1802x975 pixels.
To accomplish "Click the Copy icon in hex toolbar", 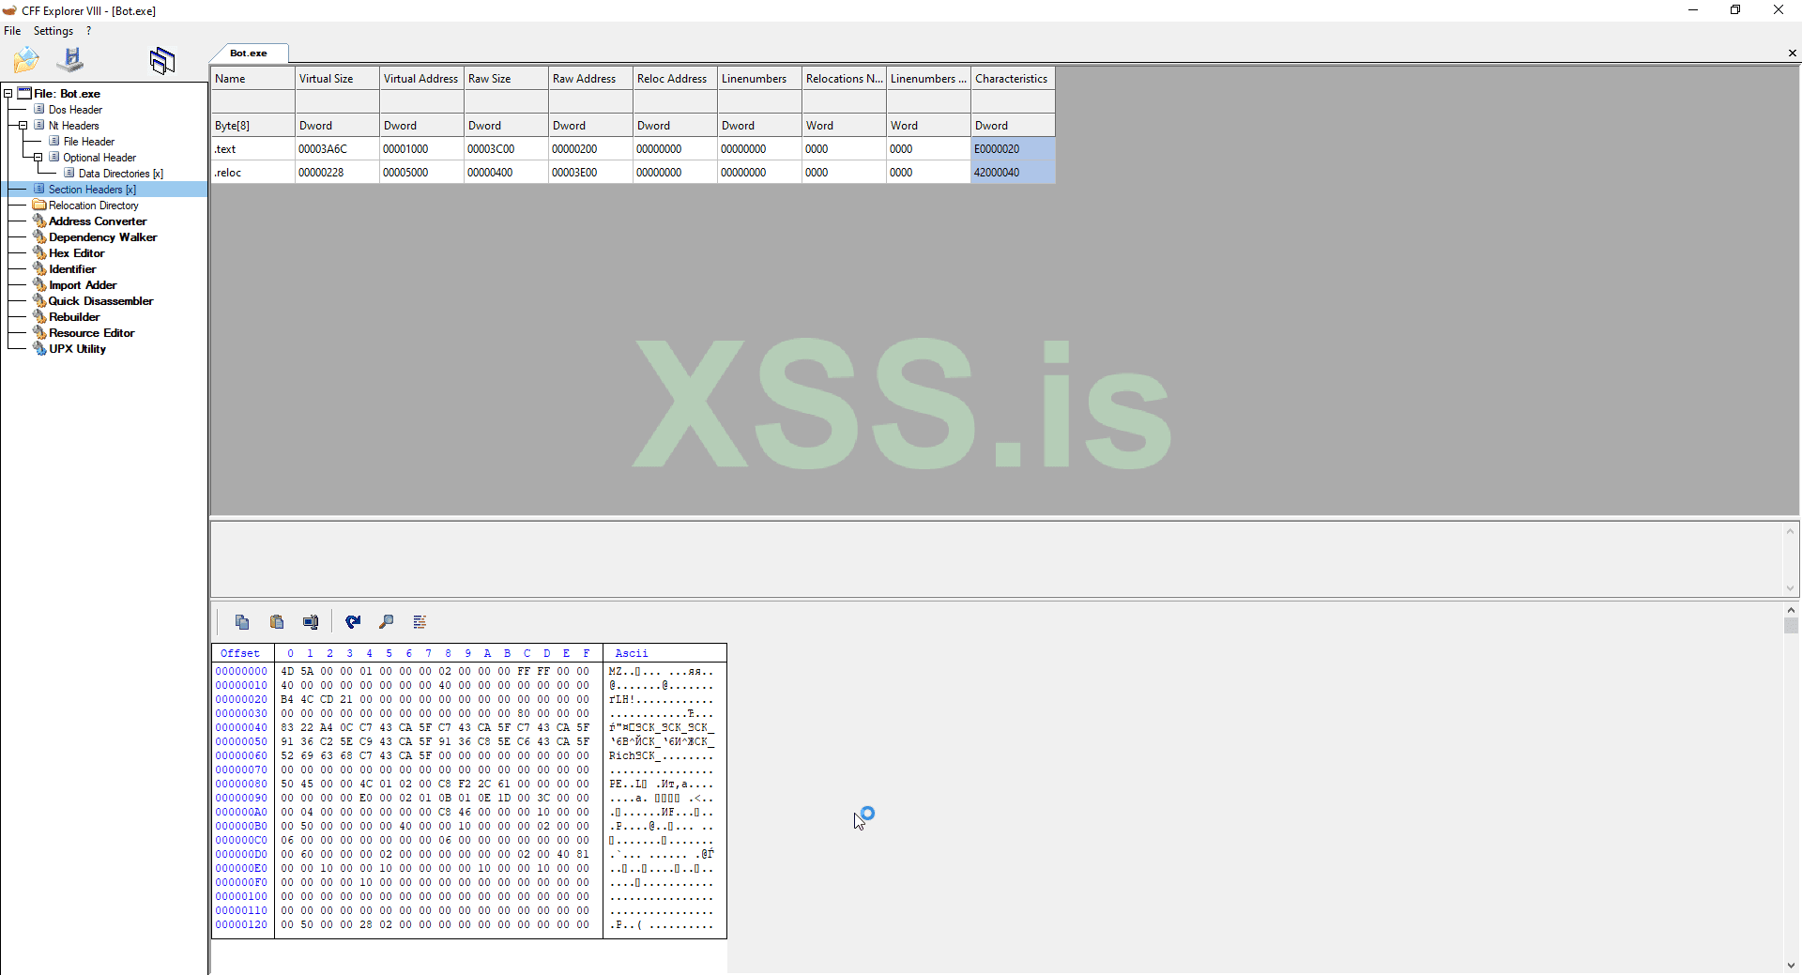I will (x=242, y=621).
